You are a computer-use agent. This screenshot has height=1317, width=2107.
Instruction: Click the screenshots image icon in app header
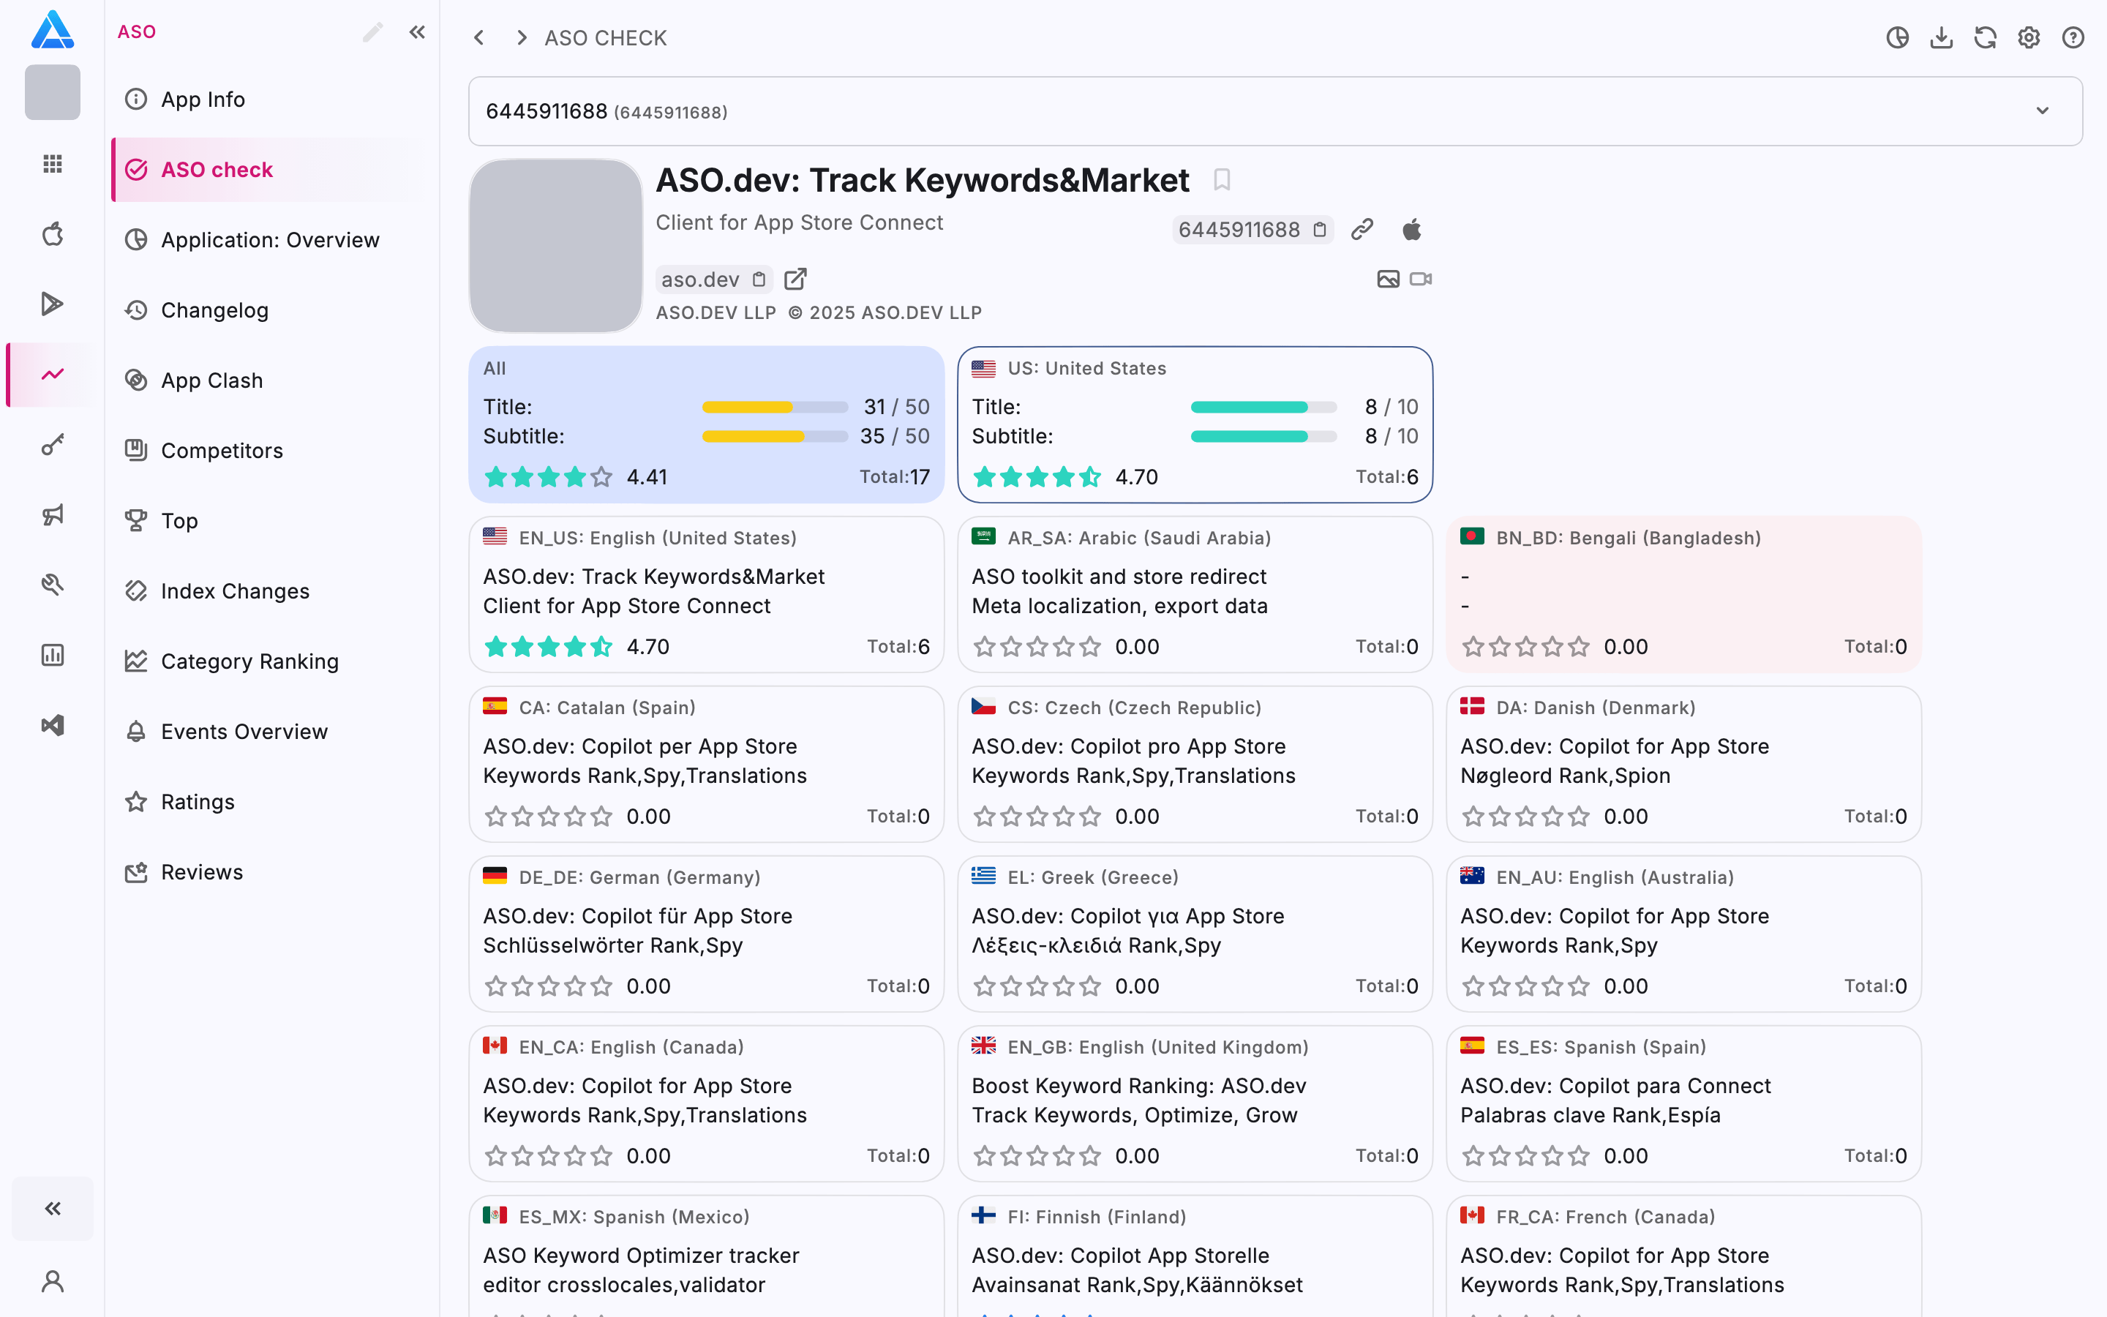[x=1388, y=279]
